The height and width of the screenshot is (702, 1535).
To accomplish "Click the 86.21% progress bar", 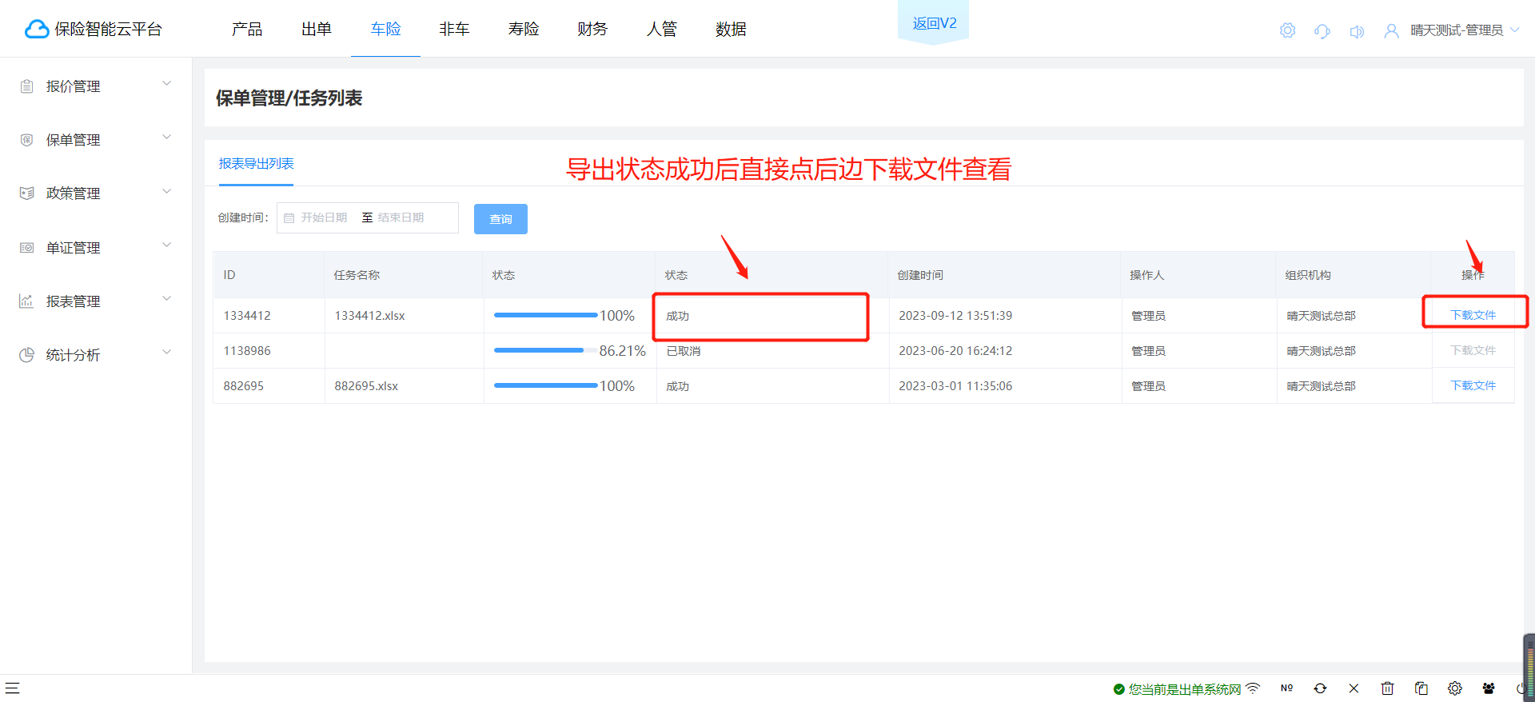I will (545, 350).
